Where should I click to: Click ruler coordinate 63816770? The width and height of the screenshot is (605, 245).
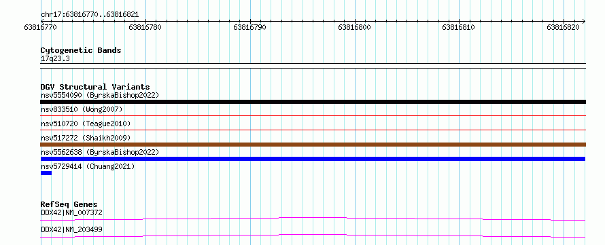[41, 27]
